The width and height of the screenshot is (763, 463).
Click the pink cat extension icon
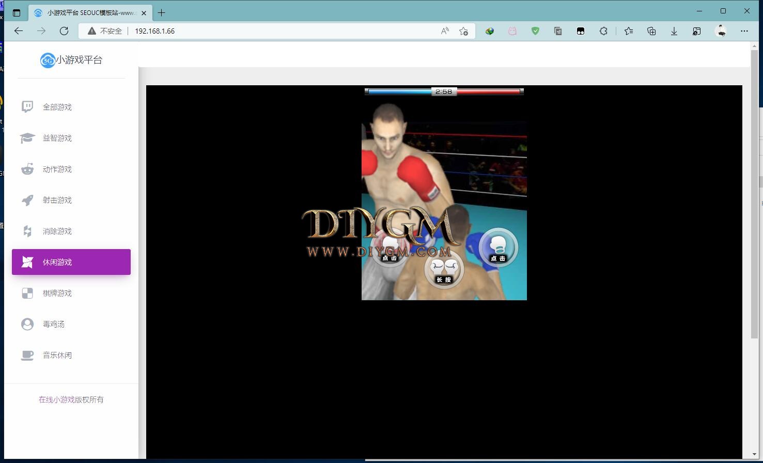point(512,31)
